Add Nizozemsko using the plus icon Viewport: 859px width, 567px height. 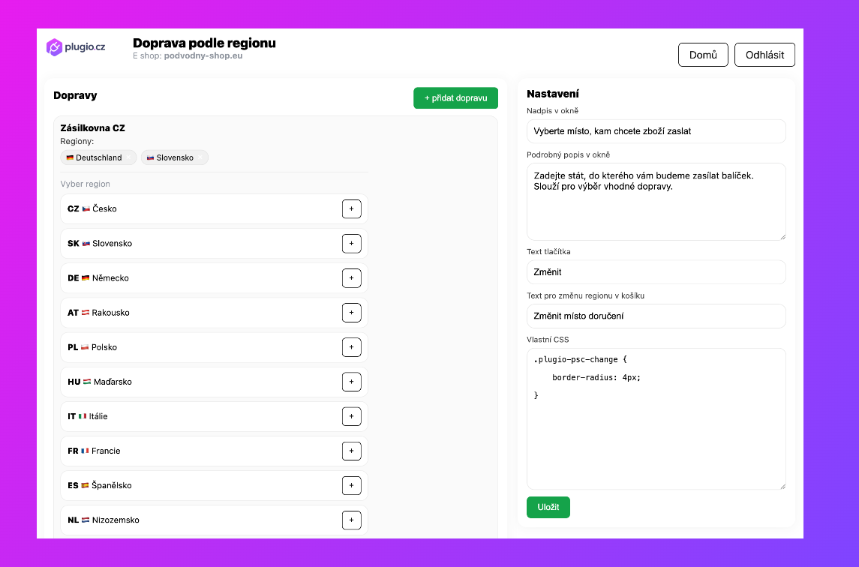[351, 520]
